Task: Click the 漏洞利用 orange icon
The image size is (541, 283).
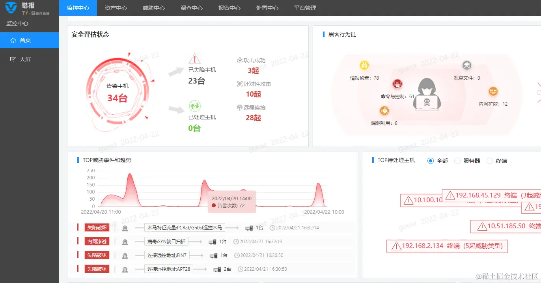Action: pos(384,111)
